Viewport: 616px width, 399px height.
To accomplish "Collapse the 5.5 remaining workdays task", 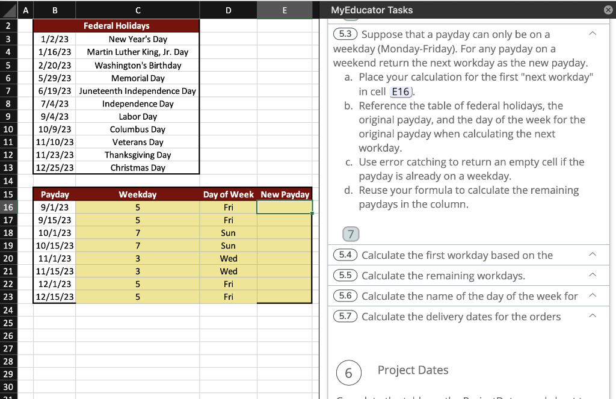I will click(593, 275).
